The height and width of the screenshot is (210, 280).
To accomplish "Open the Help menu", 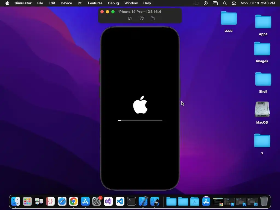I will pos(147,3).
